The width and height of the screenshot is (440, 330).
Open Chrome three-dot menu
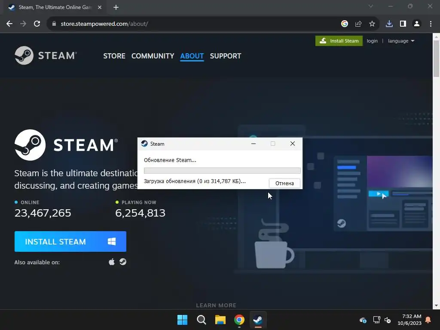(431, 24)
